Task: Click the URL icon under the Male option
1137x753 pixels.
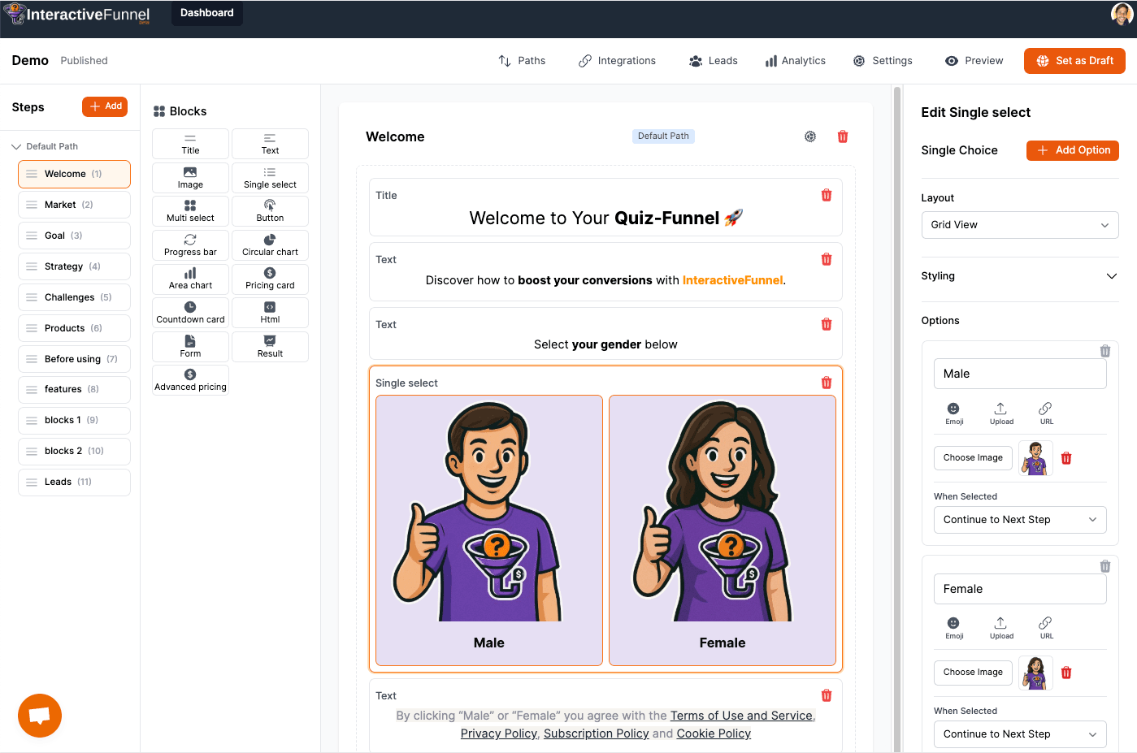Action: [1045, 413]
